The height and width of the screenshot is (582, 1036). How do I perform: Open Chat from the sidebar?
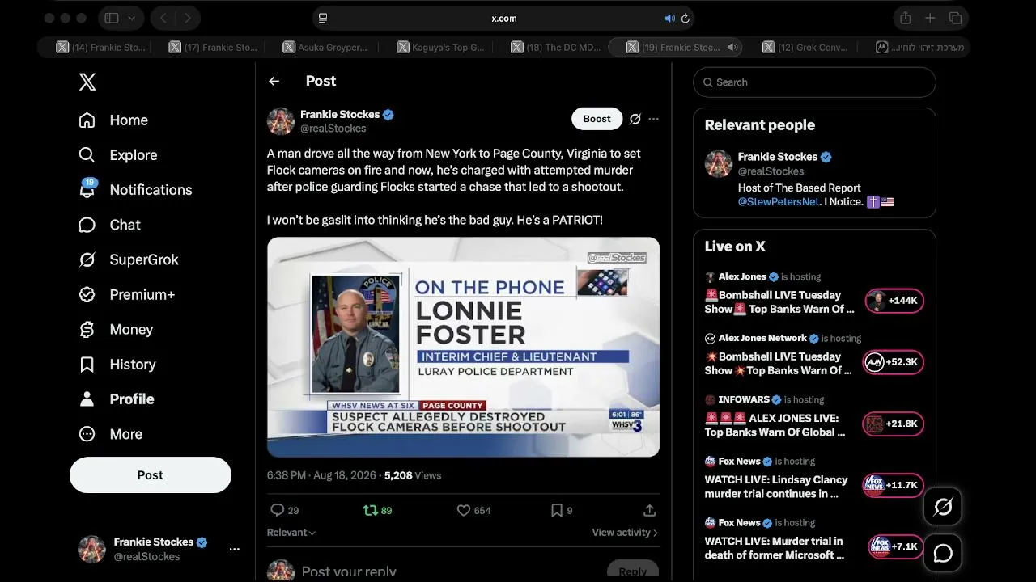tap(109, 225)
